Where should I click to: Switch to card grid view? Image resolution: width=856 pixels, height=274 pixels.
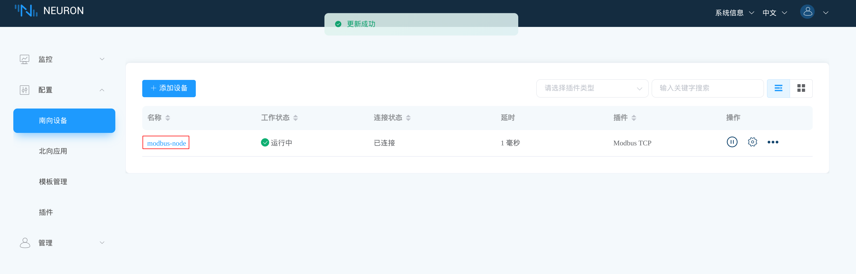click(x=801, y=88)
